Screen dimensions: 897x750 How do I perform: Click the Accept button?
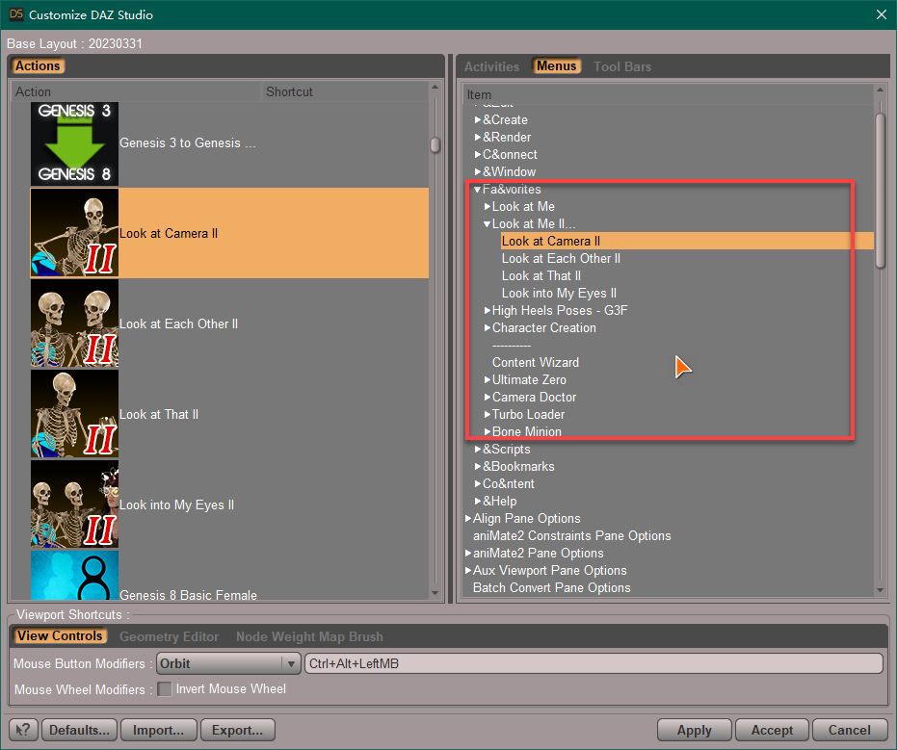pyautogui.click(x=772, y=730)
